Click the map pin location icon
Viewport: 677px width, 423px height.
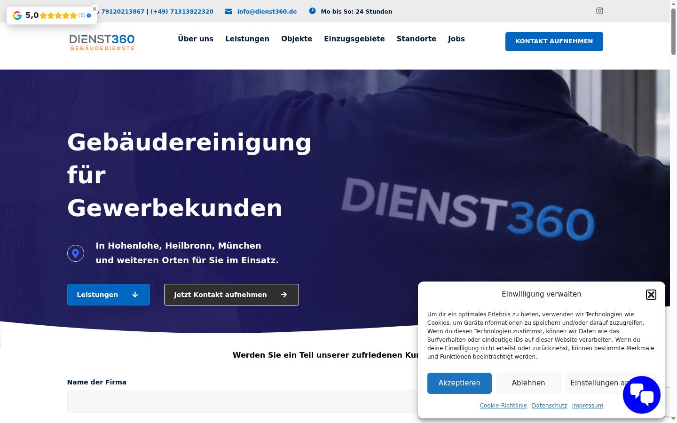tap(76, 253)
